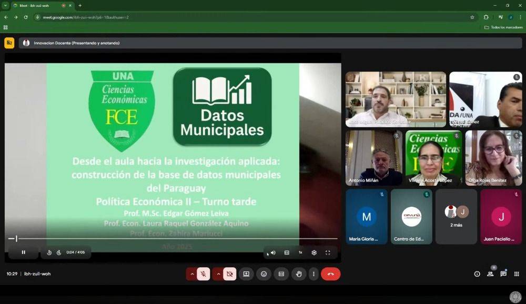Rewind the video 10 seconds
The image size is (526, 304).
pos(49,252)
